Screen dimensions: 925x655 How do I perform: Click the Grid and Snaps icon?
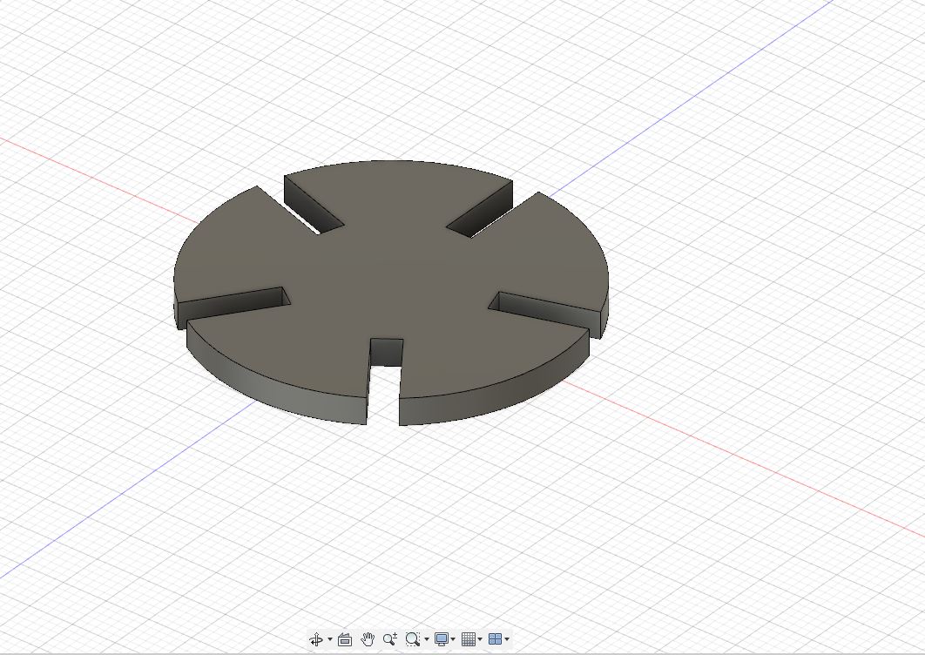(469, 639)
